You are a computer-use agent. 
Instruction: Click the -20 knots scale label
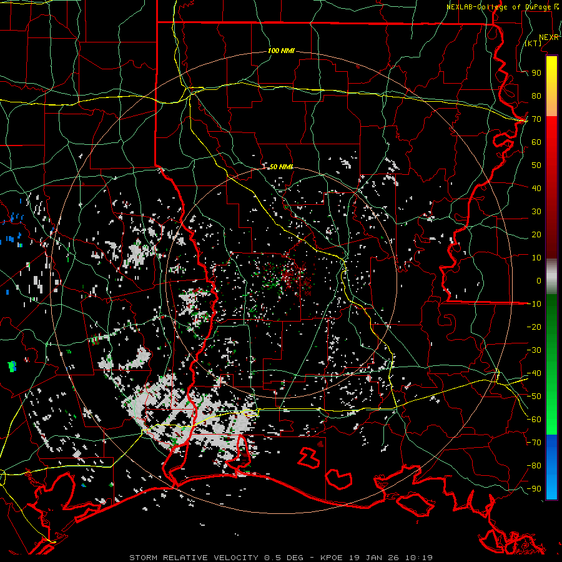pyautogui.click(x=534, y=327)
